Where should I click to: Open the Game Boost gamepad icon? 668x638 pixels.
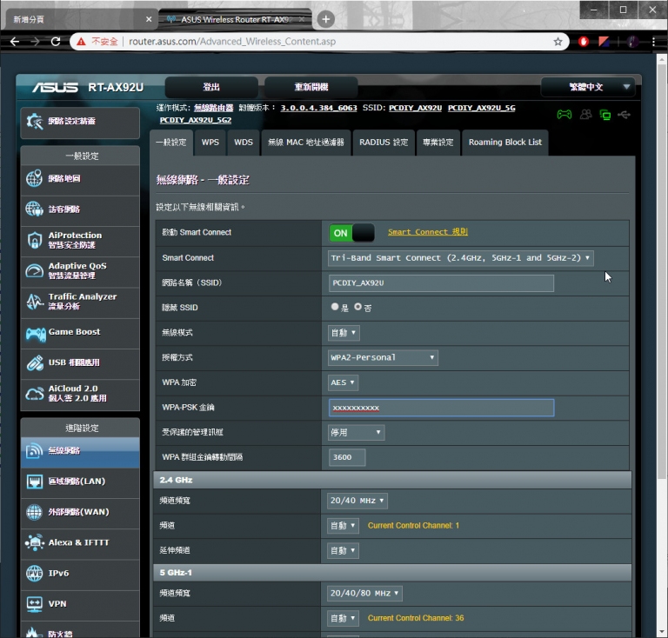36,334
